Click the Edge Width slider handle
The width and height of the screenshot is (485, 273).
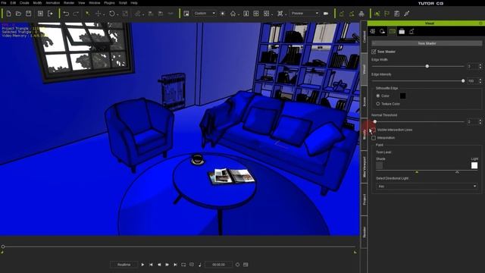(x=427, y=66)
